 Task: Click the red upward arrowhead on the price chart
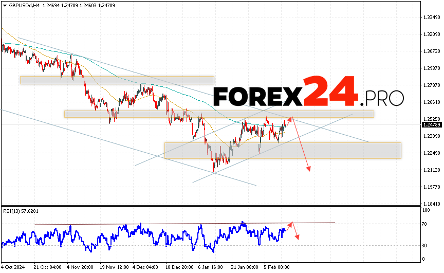pyautogui.click(x=290, y=119)
